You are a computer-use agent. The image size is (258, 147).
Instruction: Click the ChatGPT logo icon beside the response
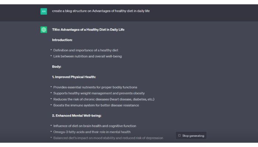(43, 30)
